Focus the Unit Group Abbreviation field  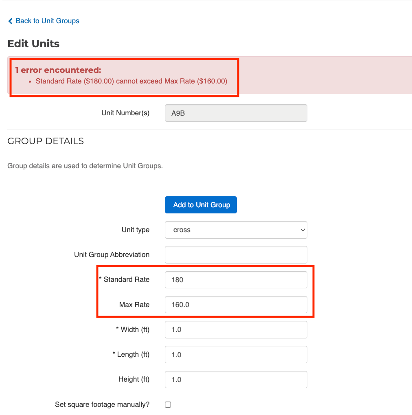coord(236,255)
